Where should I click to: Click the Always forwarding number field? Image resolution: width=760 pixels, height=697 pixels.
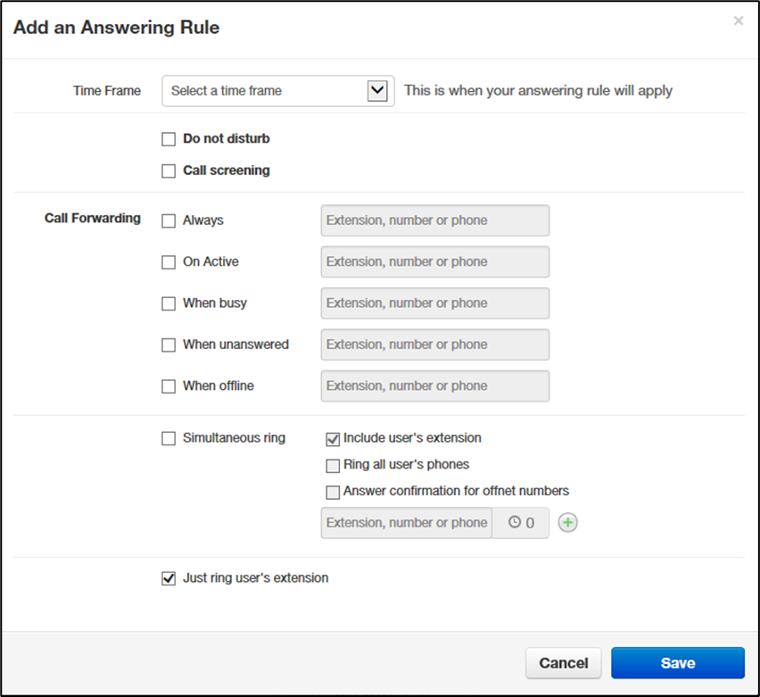(x=434, y=220)
